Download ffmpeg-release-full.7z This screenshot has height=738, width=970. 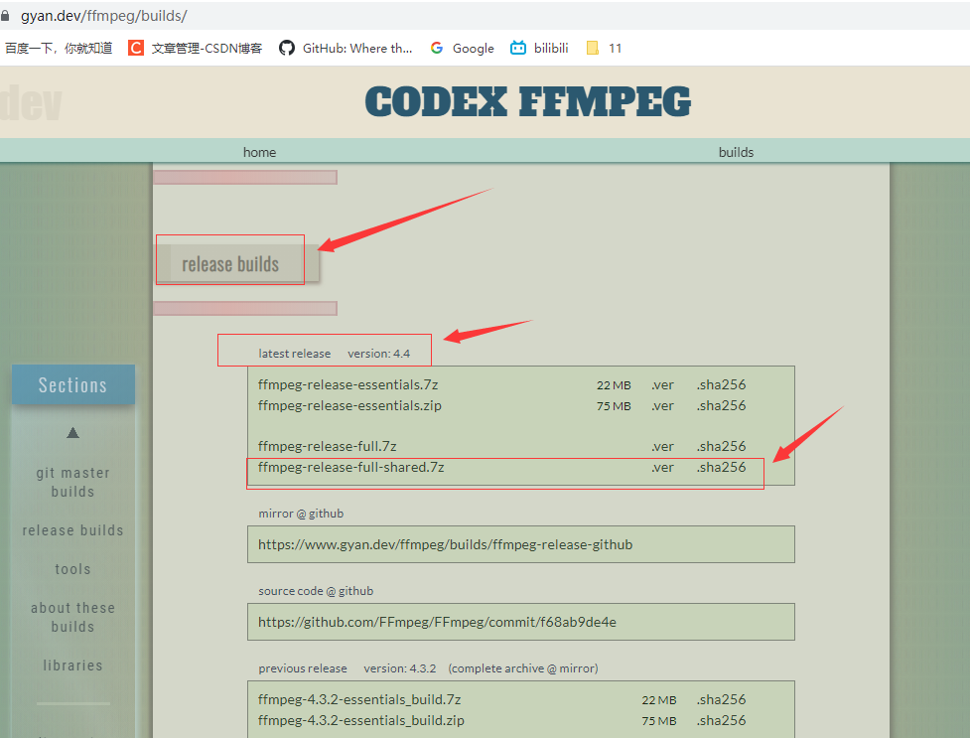[328, 446]
